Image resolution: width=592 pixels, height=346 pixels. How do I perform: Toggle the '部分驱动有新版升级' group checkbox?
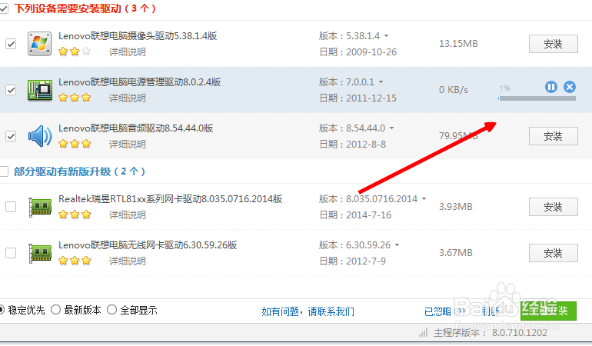(x=4, y=171)
